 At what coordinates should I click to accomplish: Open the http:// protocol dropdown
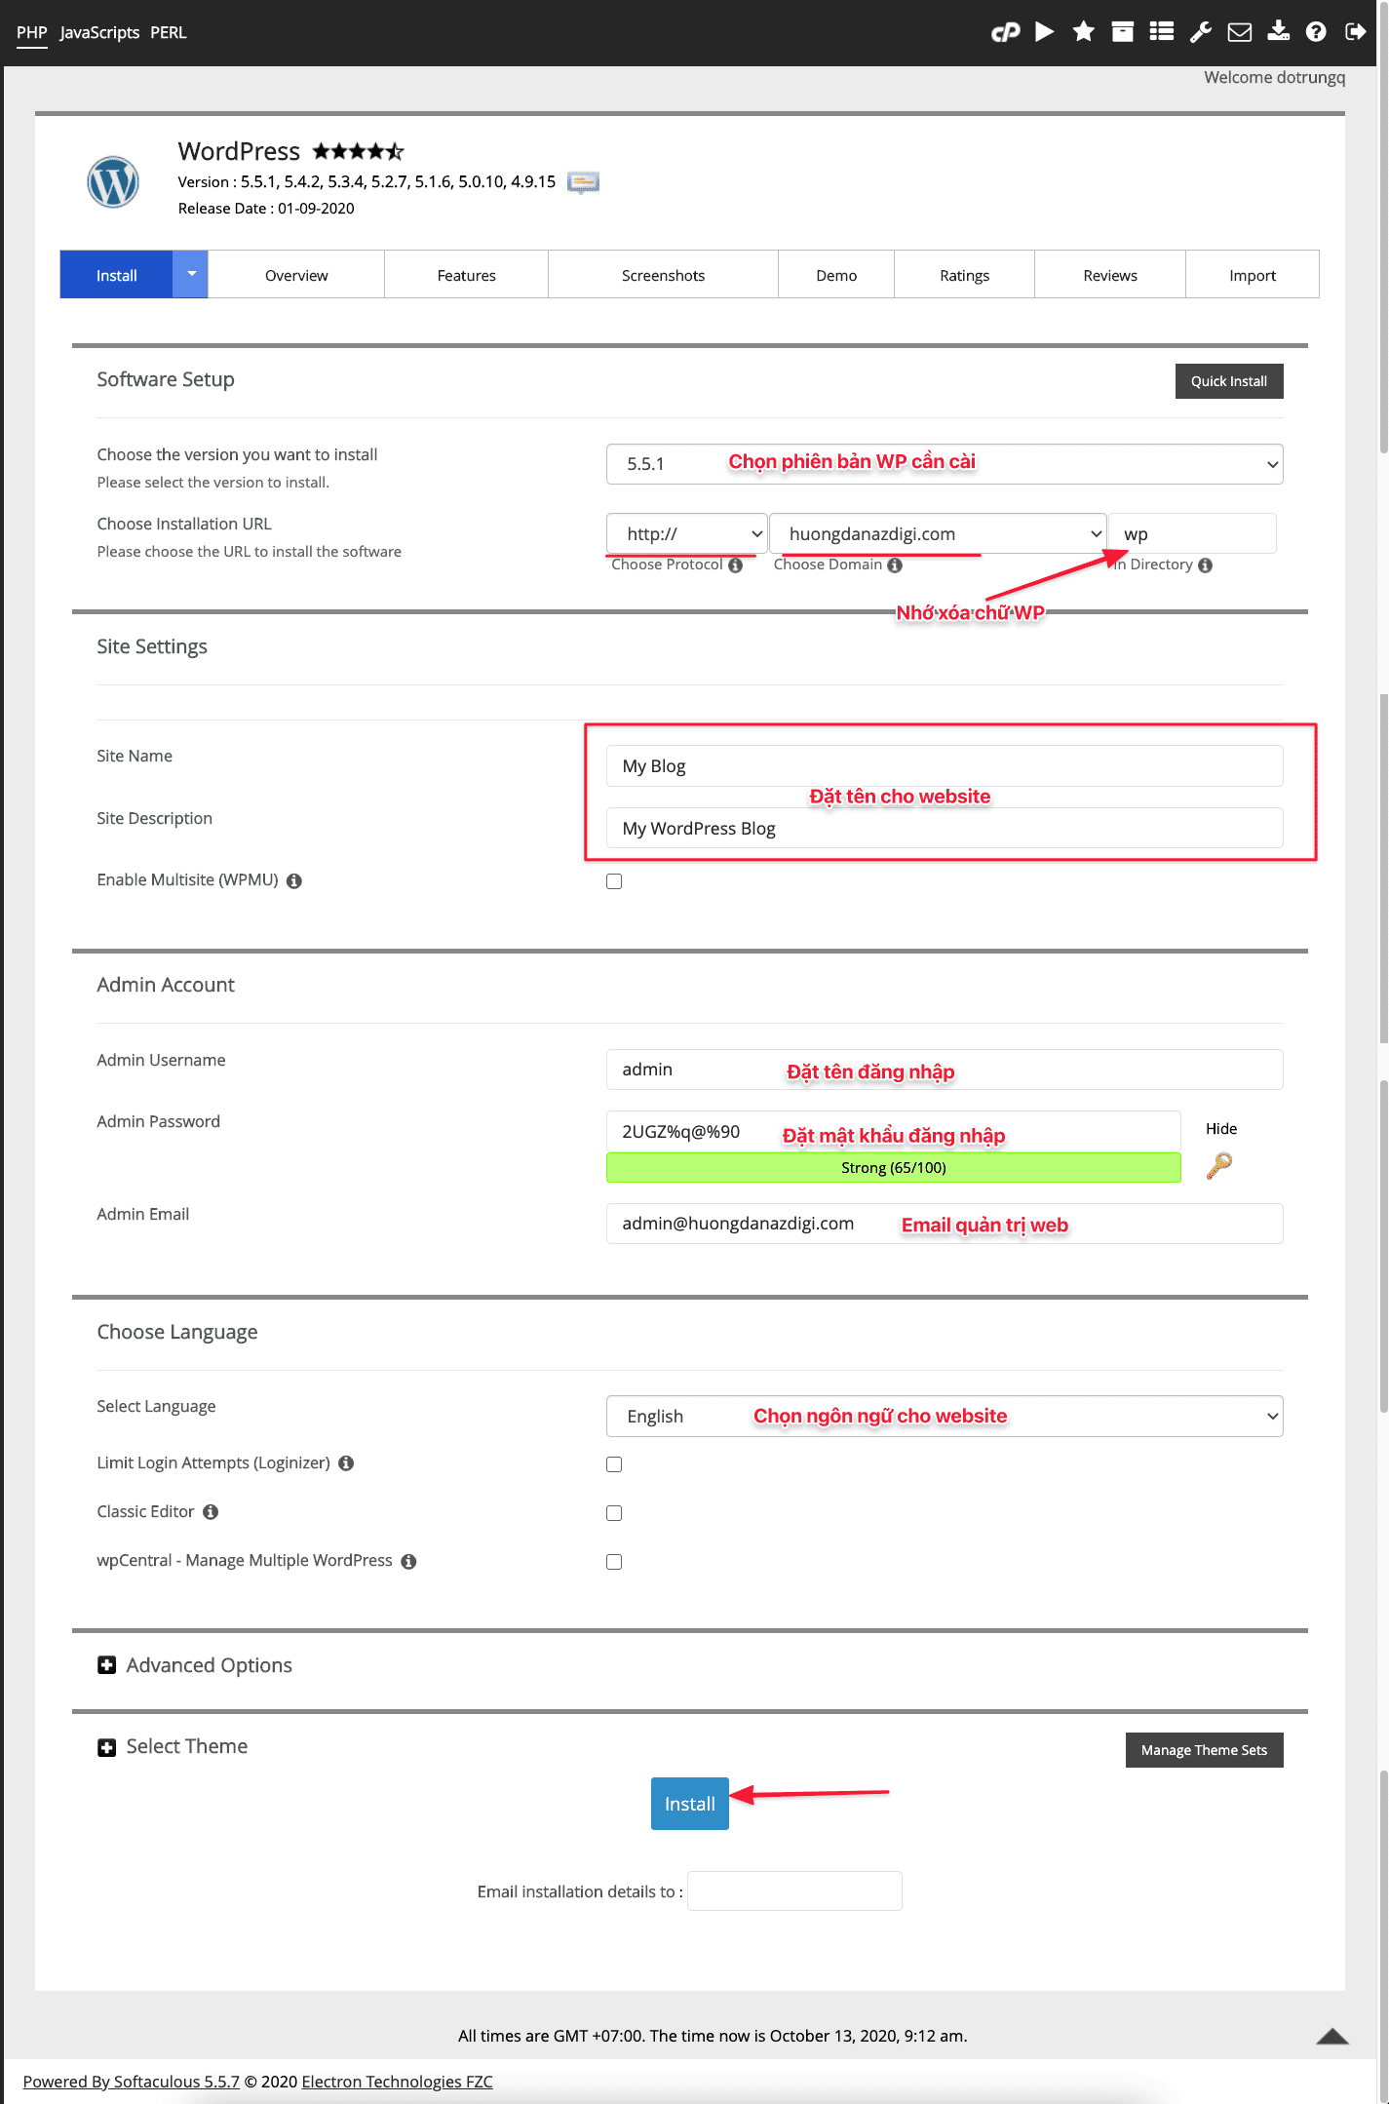pyautogui.click(x=686, y=534)
